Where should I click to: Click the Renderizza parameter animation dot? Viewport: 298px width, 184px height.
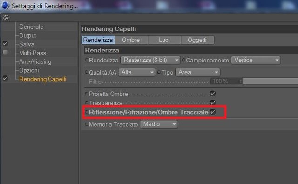pyautogui.click(x=87, y=60)
